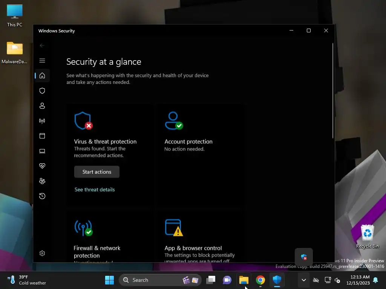Image resolution: width=386 pixels, height=289 pixels.
Task: Select the This PC desktop icon
Action: click(15, 15)
